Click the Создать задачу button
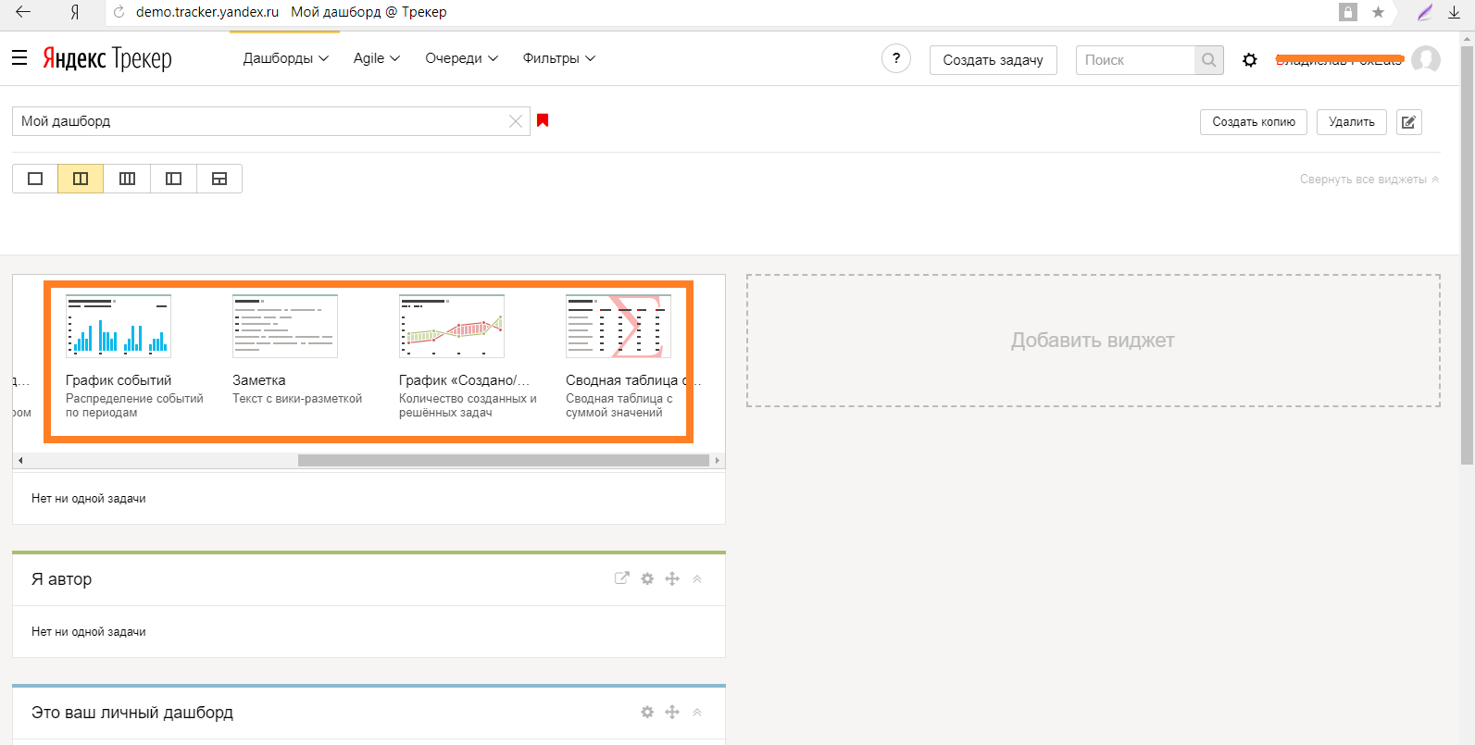The image size is (1475, 745). pos(993,60)
